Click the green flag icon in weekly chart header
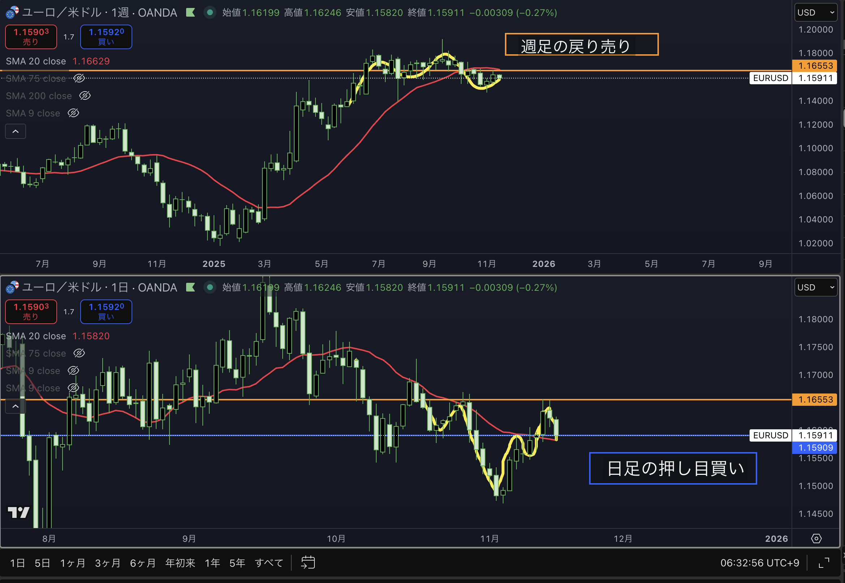Viewport: 845px width, 583px height. tap(190, 12)
